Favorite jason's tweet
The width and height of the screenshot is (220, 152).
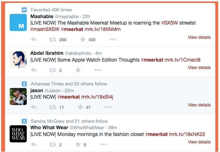[81, 107]
